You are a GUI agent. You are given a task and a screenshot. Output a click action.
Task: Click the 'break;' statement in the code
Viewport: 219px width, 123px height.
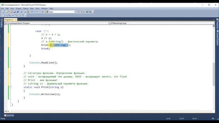click(x=46, y=49)
